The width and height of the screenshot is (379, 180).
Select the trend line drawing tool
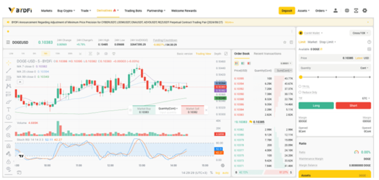tap(9, 70)
